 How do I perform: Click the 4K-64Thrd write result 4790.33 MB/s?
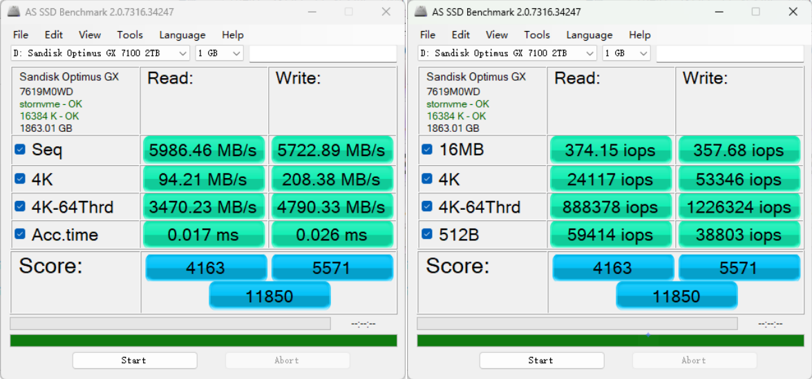coord(332,207)
